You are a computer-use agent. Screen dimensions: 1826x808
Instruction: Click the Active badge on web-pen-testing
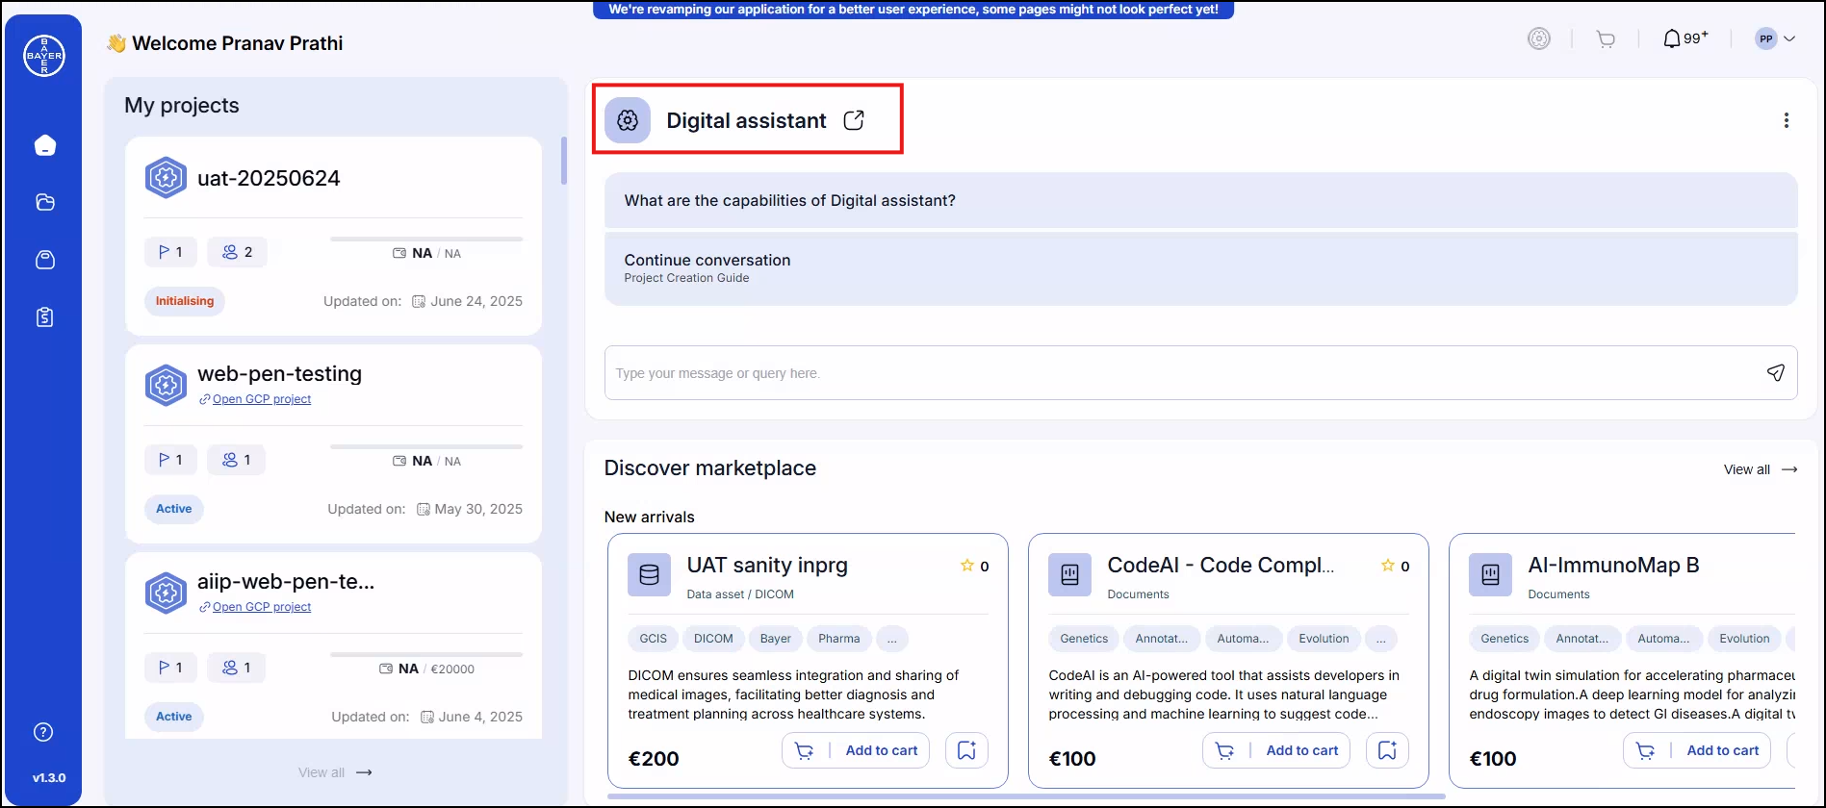point(174,509)
